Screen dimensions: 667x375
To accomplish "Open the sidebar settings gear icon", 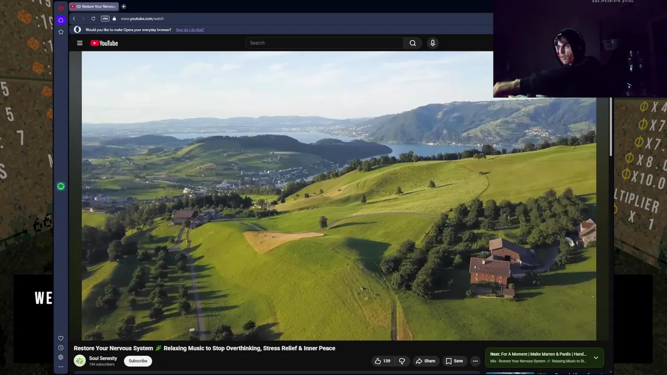I will 61,357.
